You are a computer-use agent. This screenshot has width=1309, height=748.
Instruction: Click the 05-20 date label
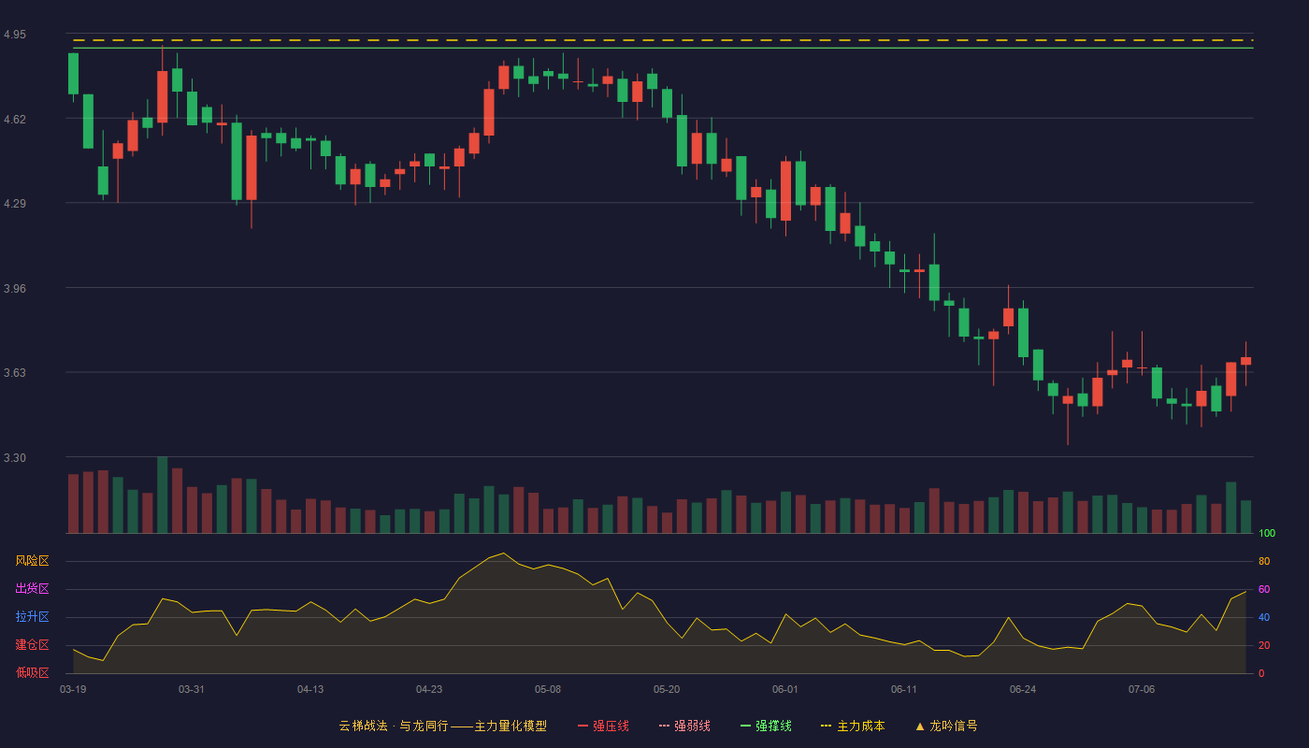click(667, 689)
